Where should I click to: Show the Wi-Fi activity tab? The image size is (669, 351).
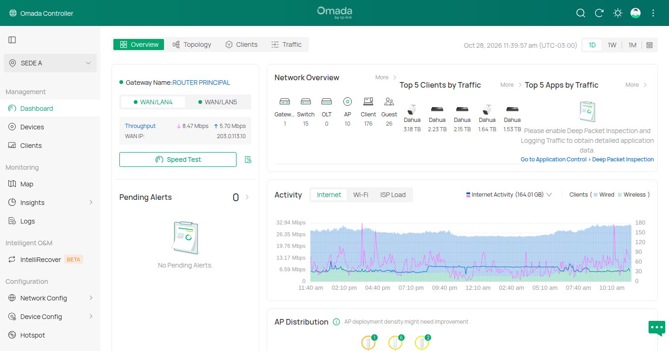pyautogui.click(x=361, y=195)
